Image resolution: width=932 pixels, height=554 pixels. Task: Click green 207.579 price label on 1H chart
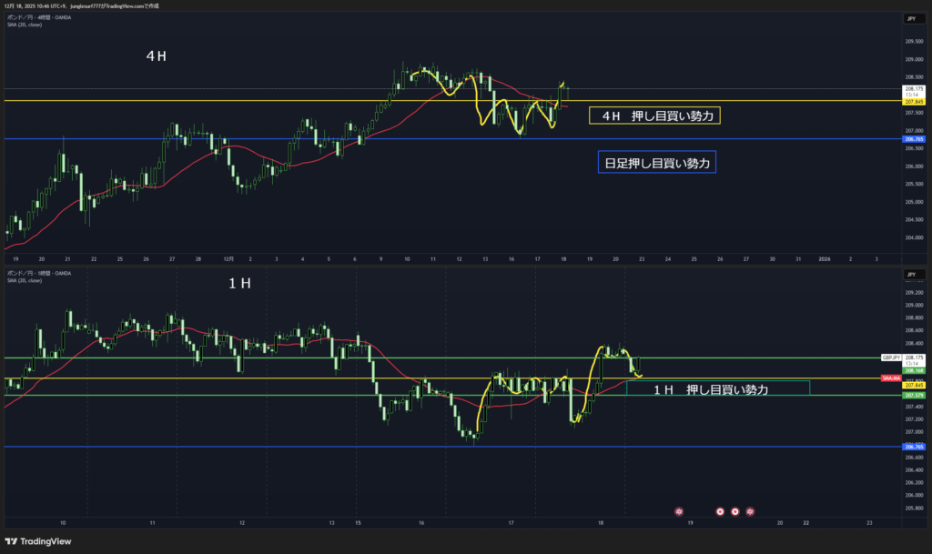click(914, 396)
